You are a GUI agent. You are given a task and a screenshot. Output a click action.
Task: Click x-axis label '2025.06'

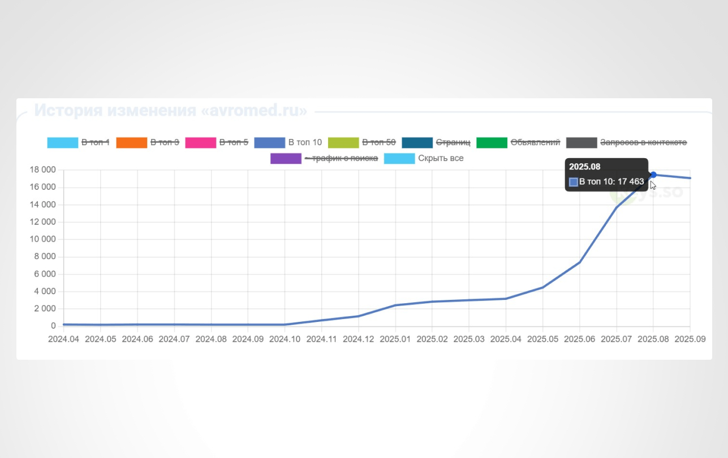coord(579,339)
